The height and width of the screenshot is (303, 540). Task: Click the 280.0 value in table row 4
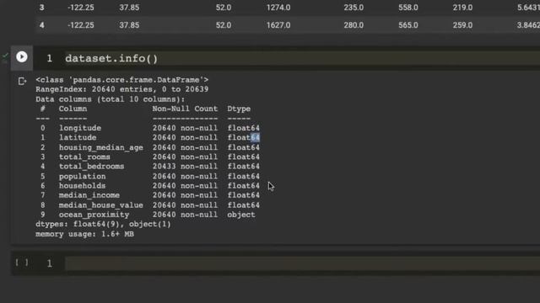coord(354,25)
